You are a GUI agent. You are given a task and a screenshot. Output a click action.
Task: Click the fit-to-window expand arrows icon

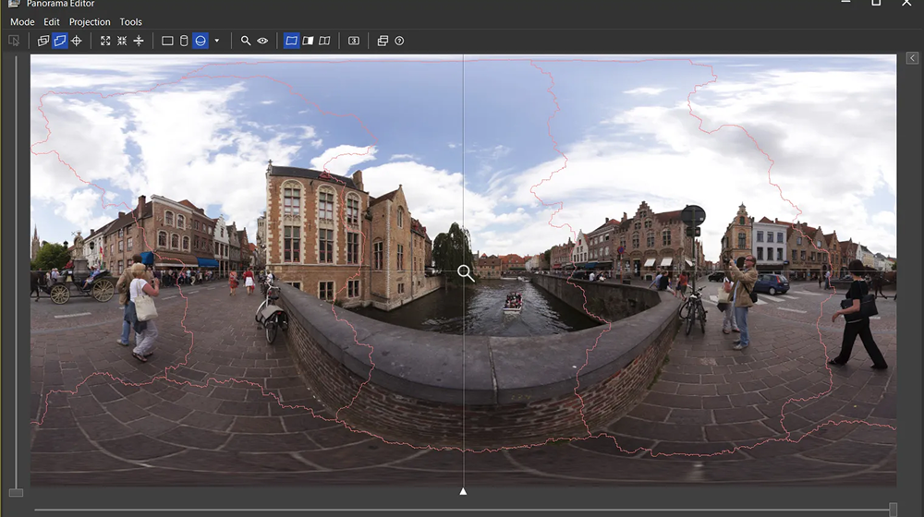pos(105,41)
